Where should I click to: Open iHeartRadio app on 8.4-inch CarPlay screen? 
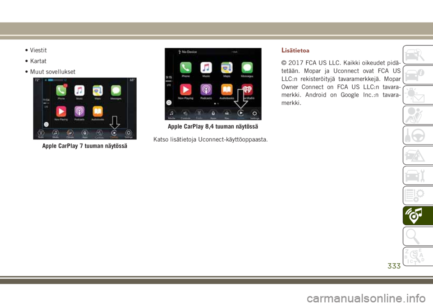248,89
